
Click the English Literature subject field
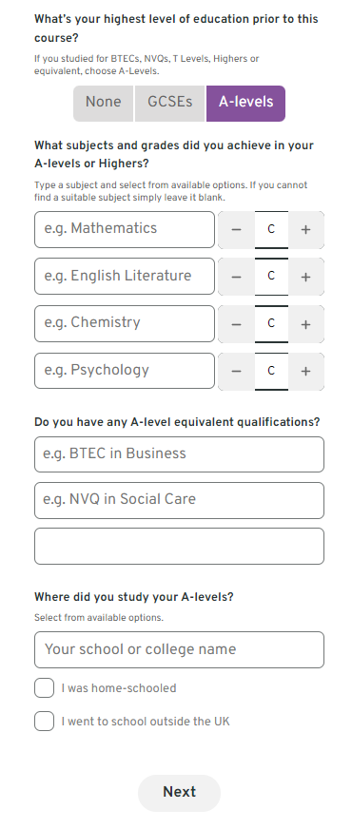click(125, 277)
